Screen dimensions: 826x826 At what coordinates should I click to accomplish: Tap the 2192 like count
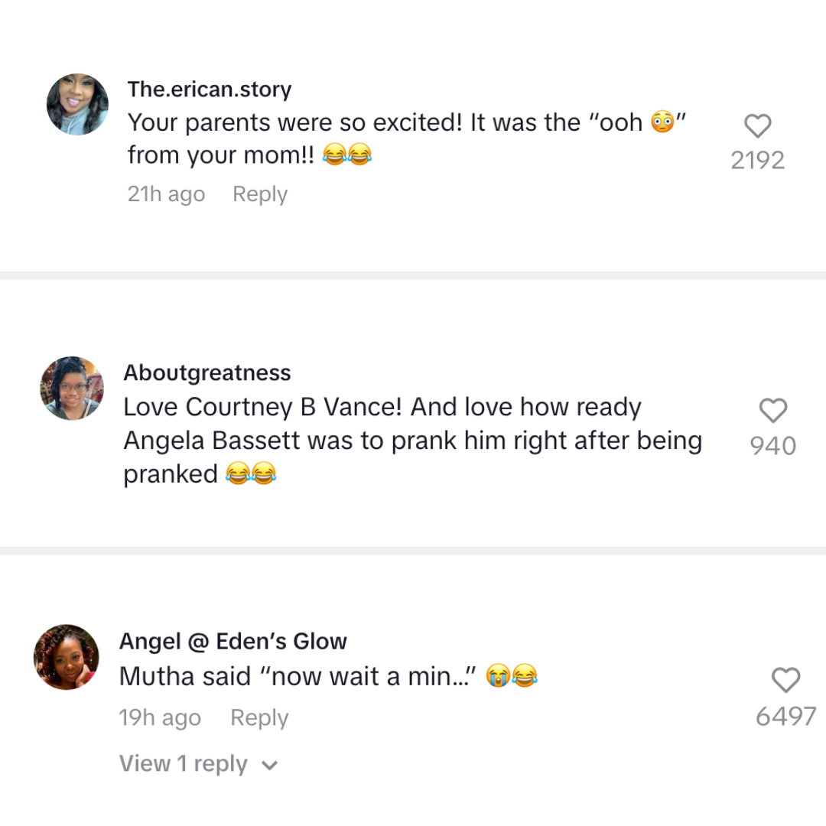757,160
